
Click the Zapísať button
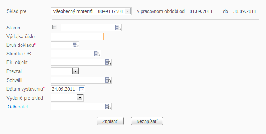point(110,121)
